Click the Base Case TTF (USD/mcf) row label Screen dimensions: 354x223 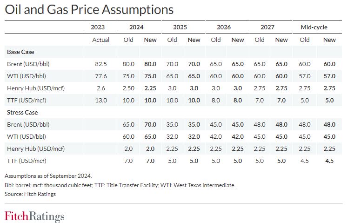29,100
